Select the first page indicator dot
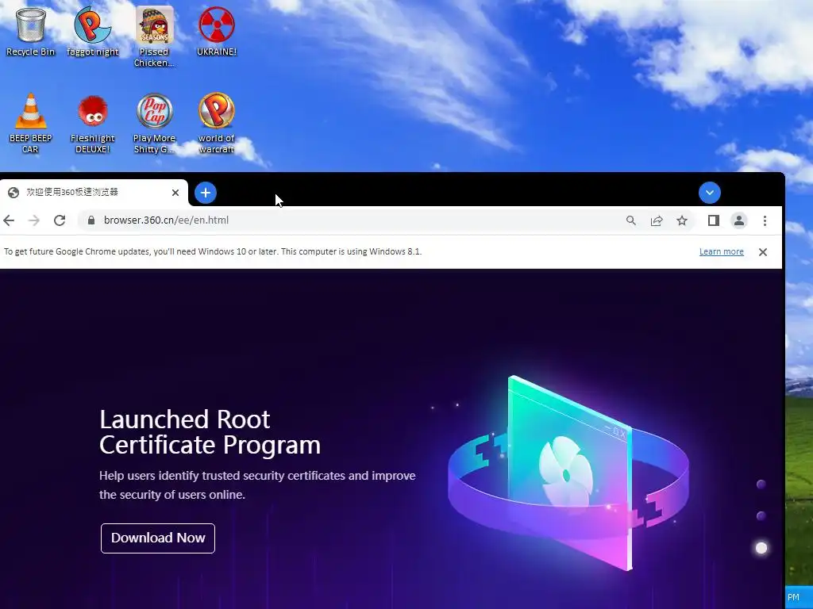 [761, 485]
